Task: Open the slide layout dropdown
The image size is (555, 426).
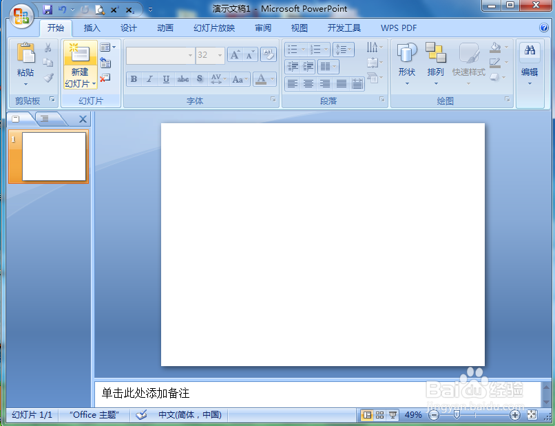Action: [x=107, y=47]
